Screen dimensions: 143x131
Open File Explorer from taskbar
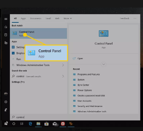coord(38,124)
